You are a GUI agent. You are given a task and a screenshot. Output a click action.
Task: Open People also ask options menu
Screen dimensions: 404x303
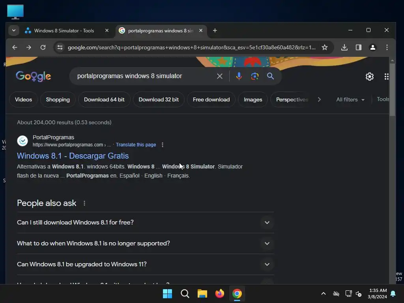point(84,203)
